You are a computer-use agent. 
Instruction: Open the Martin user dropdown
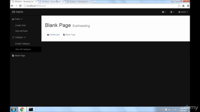point(183,12)
